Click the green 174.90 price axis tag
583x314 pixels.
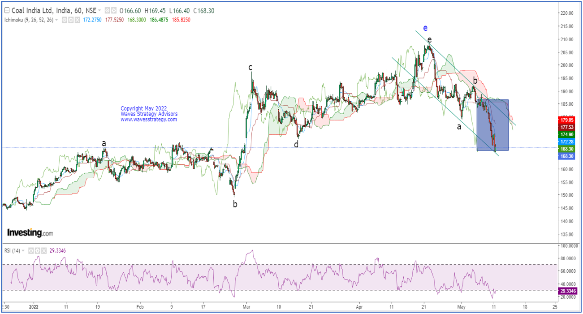point(566,134)
